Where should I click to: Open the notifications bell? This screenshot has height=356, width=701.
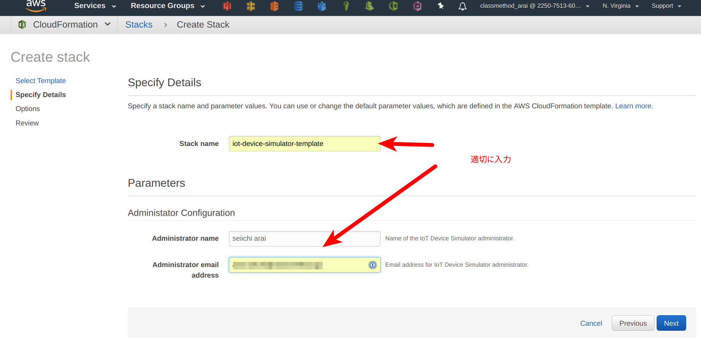(462, 6)
